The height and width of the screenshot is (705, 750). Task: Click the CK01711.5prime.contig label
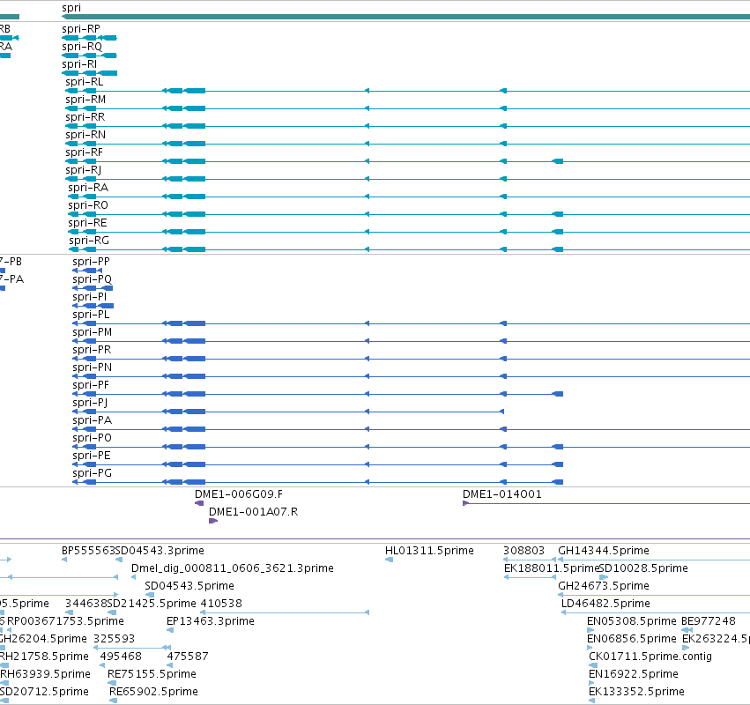point(650,657)
